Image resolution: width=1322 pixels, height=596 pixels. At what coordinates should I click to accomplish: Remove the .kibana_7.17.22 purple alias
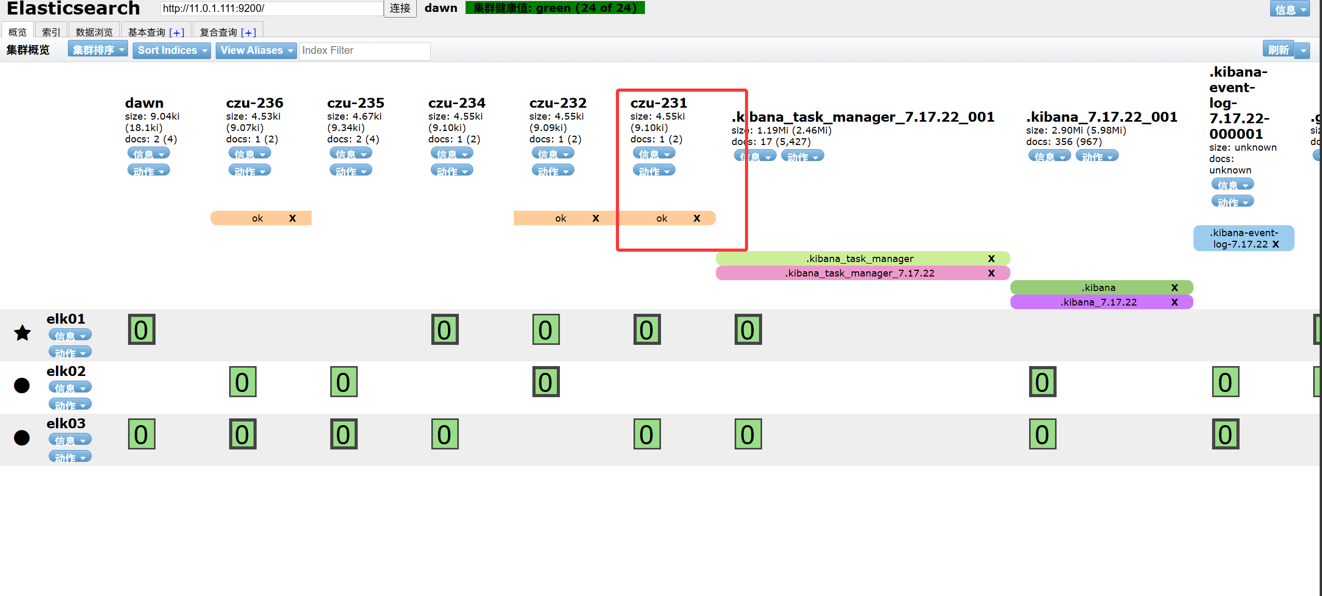pos(1175,302)
